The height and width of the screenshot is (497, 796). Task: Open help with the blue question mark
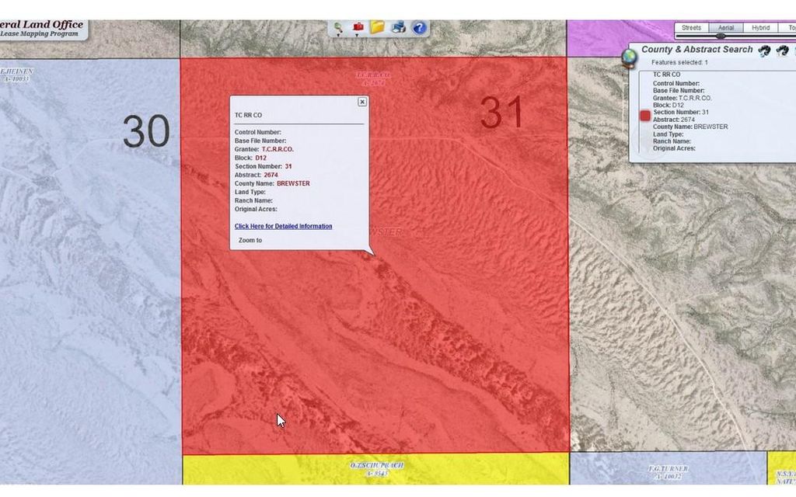pos(419,28)
